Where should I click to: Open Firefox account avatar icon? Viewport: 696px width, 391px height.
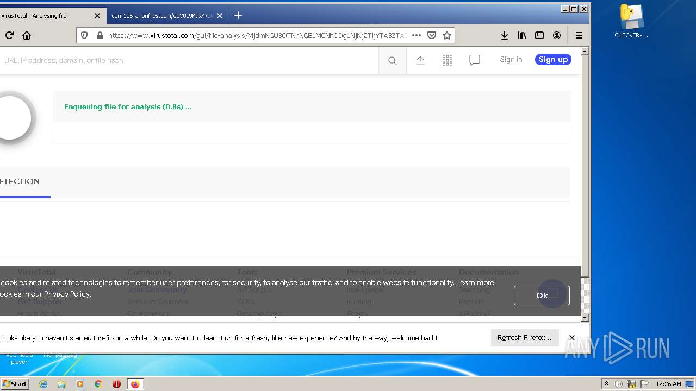tap(557, 35)
